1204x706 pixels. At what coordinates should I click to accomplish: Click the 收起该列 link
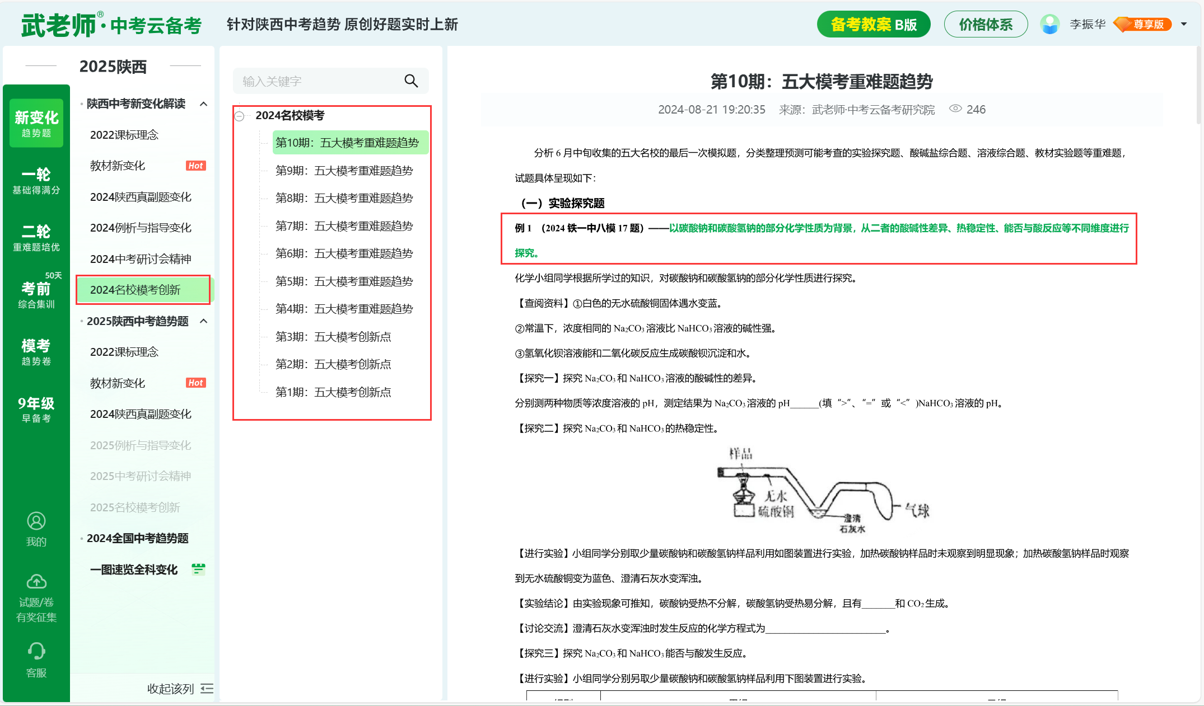point(170,689)
